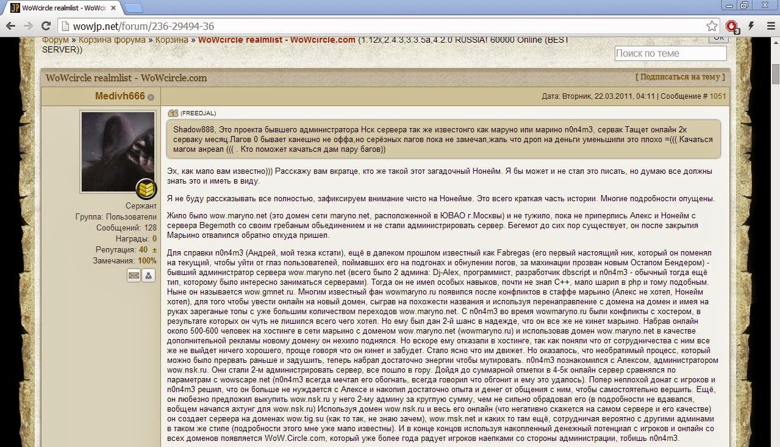This screenshot has width=780, height=447.
Task: Click the ± reputation change button
Action: click(x=154, y=249)
